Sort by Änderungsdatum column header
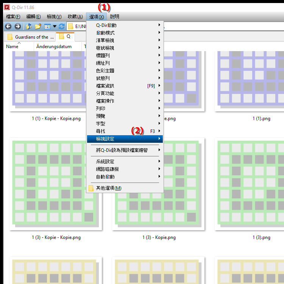This screenshot has height=284, width=284. pyautogui.click(x=58, y=47)
